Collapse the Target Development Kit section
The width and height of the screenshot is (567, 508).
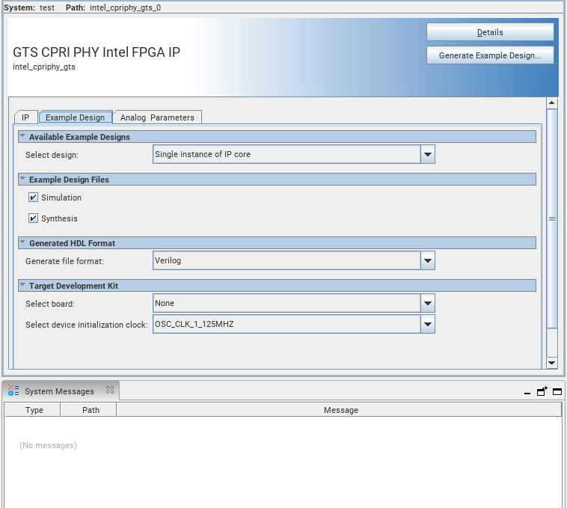point(22,285)
